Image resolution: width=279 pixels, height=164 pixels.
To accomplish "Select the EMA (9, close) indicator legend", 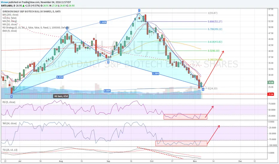I will (x=10, y=31).
